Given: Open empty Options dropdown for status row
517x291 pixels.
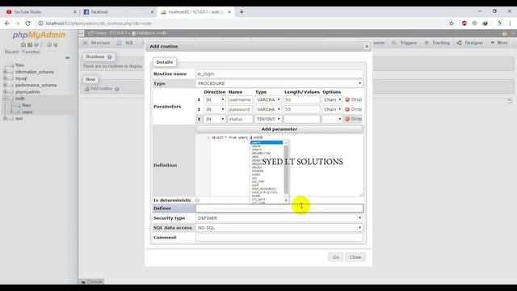Looking at the screenshot, I should click(332, 119).
